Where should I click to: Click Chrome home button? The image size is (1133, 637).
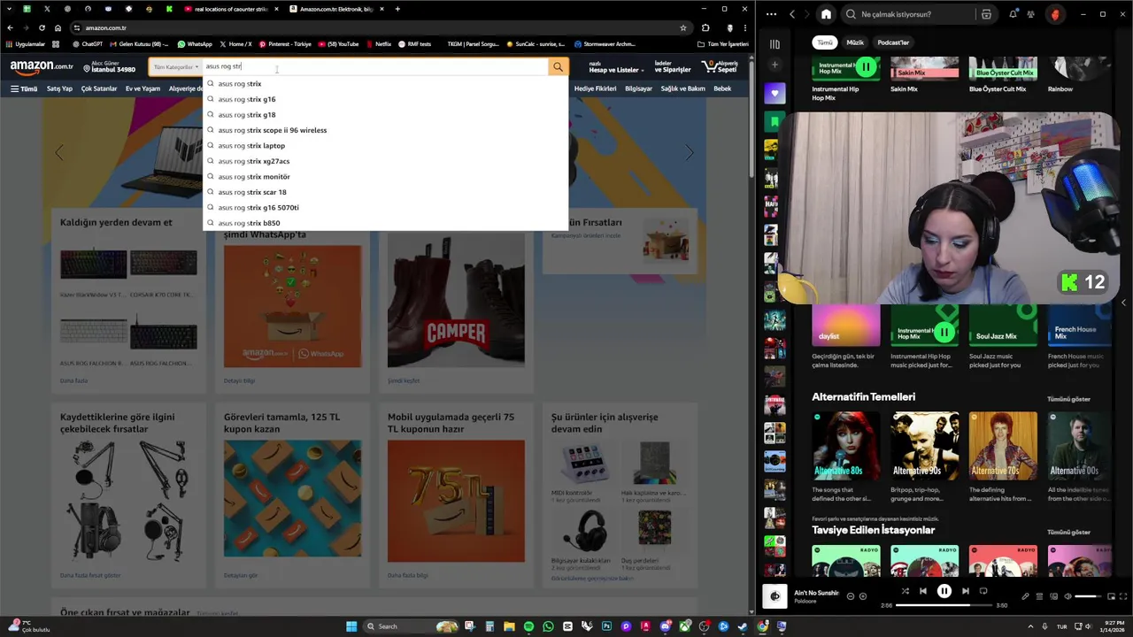[58, 27]
